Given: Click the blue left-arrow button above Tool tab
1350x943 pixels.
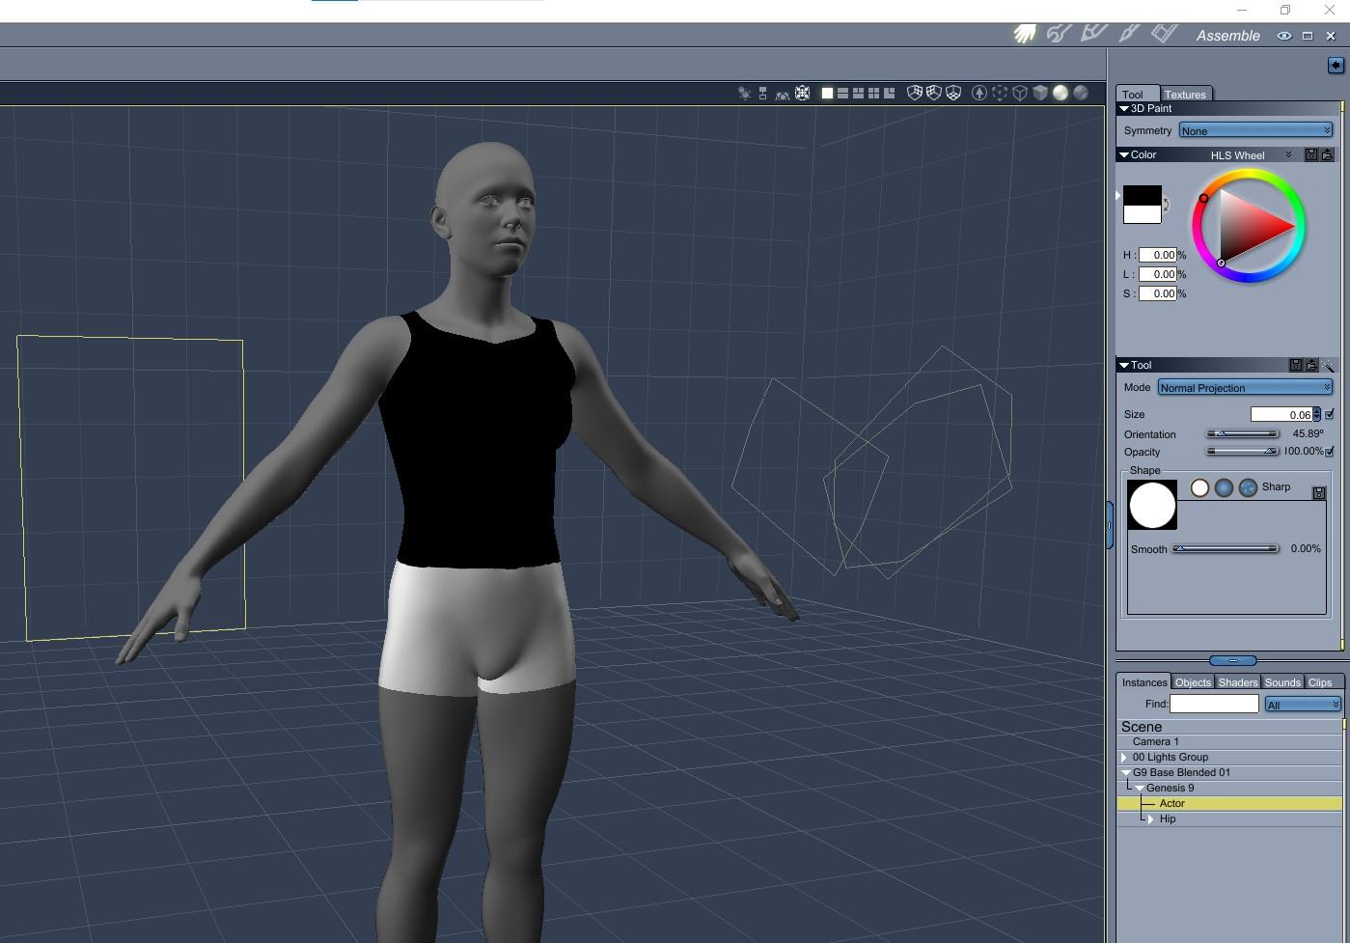Looking at the screenshot, I should coord(1336,65).
